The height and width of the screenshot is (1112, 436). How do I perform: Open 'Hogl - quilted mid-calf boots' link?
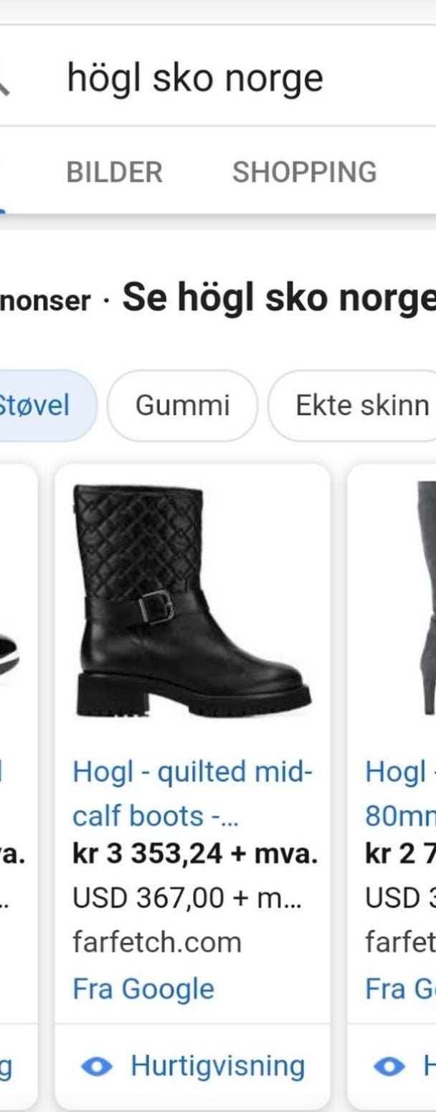(x=192, y=794)
